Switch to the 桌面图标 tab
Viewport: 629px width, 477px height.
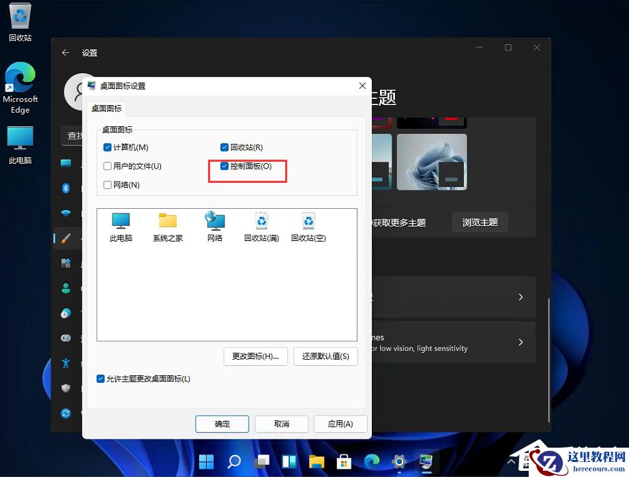coord(106,108)
